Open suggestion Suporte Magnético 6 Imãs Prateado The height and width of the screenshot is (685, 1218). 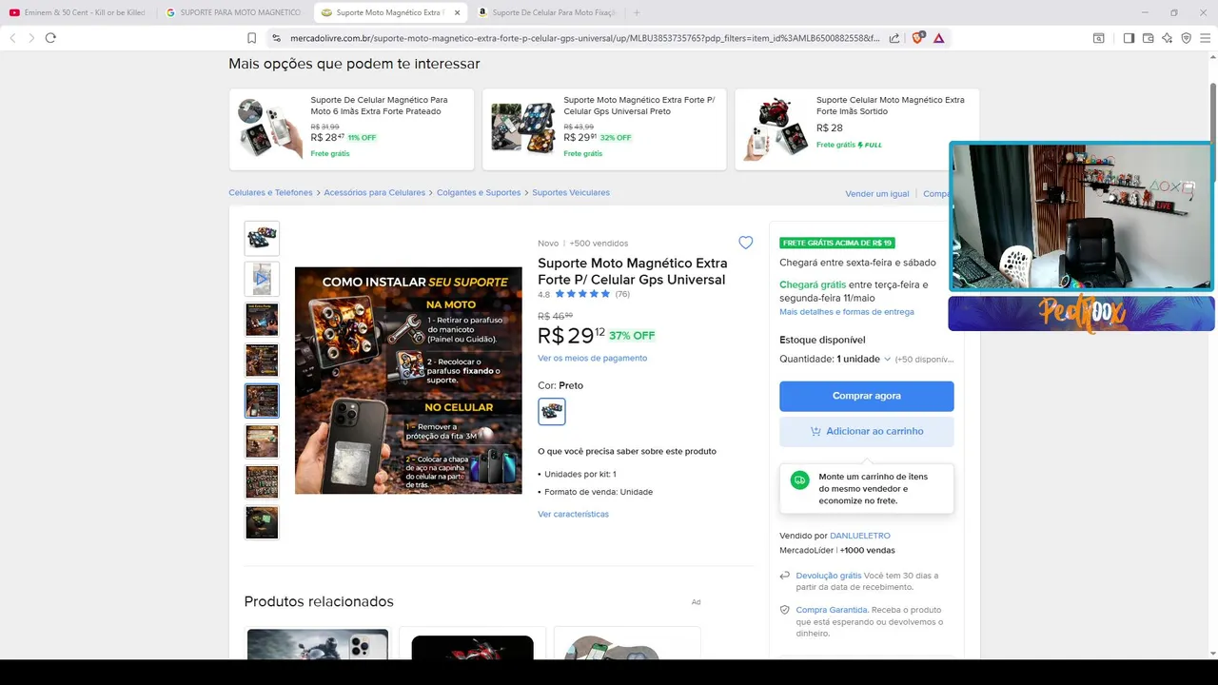click(351, 129)
